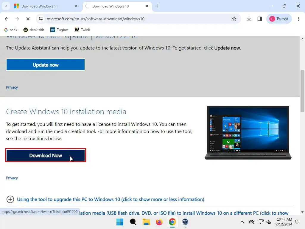The image size is (305, 229).
Task: Open File Explorer from taskbar
Action: point(146,222)
